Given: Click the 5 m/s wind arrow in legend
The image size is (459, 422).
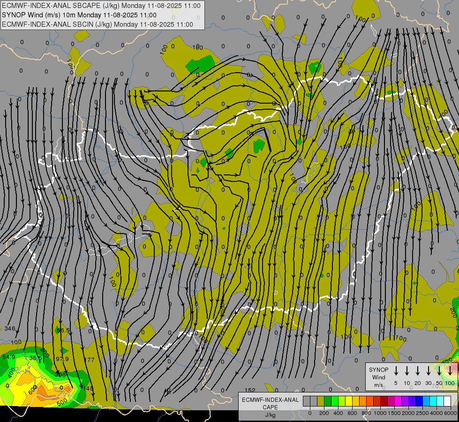Looking at the screenshot, I should (x=396, y=370).
